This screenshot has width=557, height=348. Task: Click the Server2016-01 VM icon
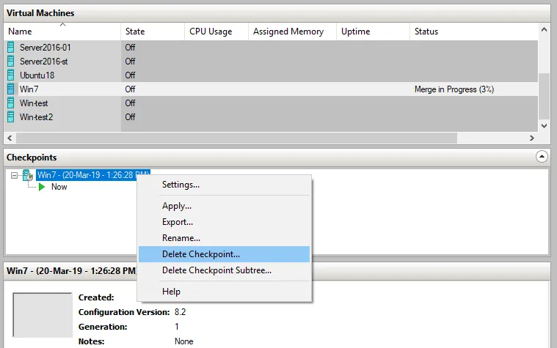(11, 47)
